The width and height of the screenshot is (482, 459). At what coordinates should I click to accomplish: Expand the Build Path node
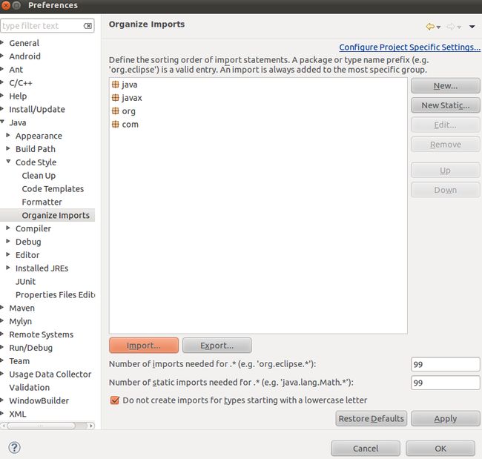[8, 148]
